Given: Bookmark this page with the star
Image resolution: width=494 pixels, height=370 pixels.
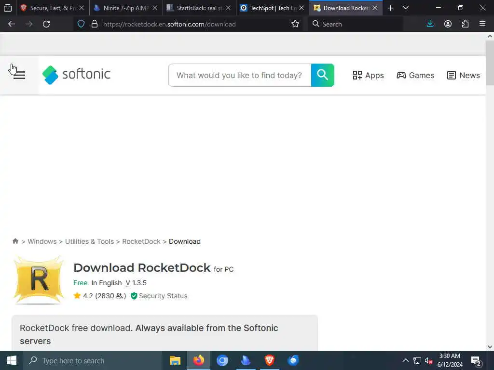Looking at the screenshot, I should click(295, 24).
